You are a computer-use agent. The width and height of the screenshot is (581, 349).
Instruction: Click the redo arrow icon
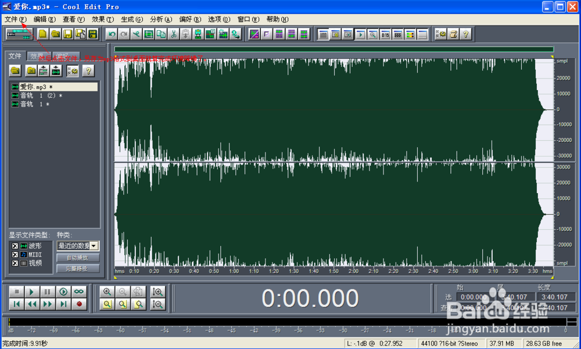pos(124,34)
